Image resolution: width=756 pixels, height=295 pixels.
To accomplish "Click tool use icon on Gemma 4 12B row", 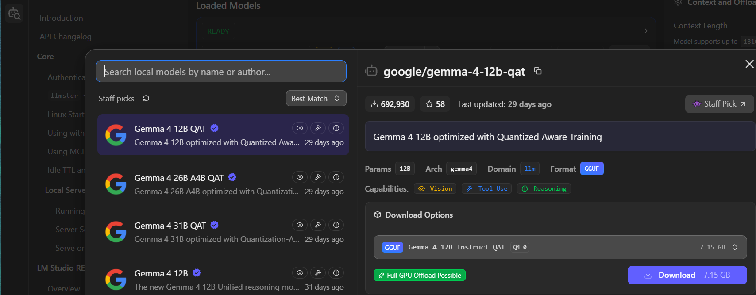I will coord(318,273).
